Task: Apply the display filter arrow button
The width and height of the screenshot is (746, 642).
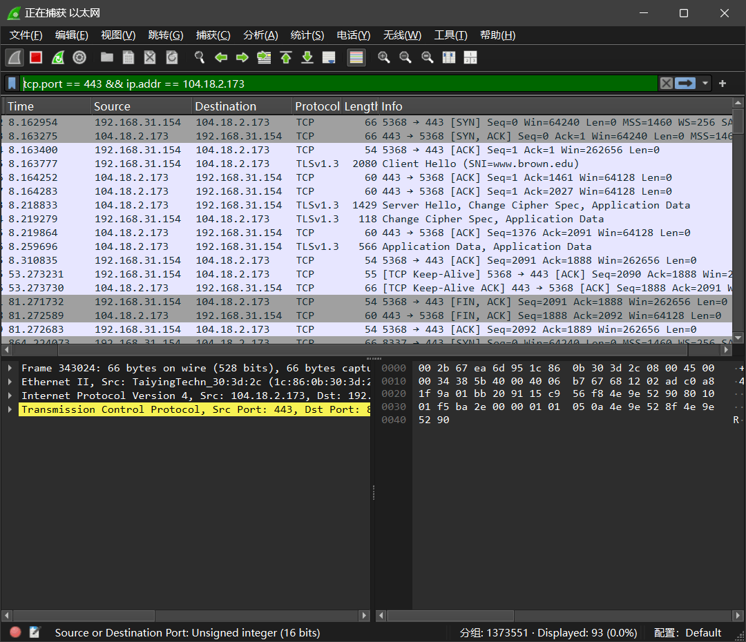Action: [x=685, y=84]
